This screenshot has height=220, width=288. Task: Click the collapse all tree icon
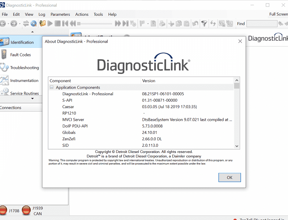coord(230,23)
